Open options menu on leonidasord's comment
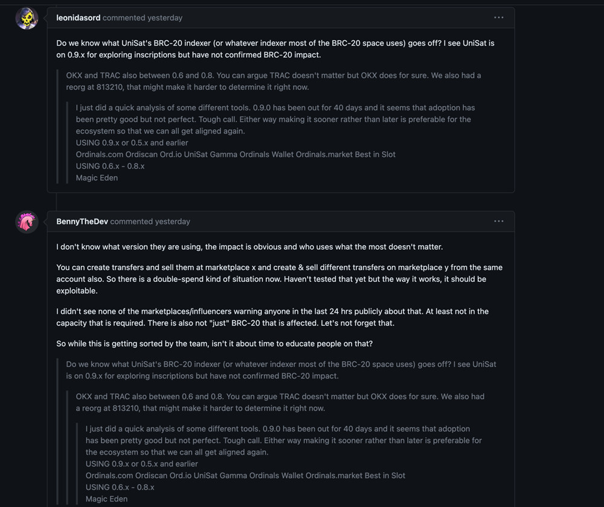This screenshot has width=604, height=507. [x=499, y=18]
